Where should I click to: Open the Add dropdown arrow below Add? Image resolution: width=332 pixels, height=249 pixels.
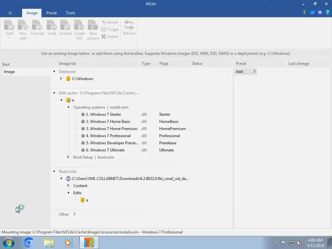(x=9, y=38)
